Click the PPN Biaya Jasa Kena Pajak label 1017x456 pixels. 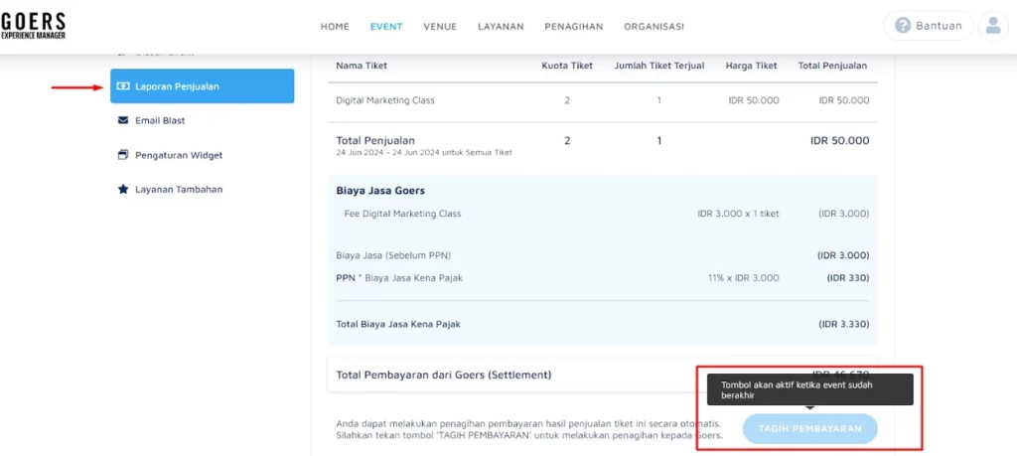(399, 277)
